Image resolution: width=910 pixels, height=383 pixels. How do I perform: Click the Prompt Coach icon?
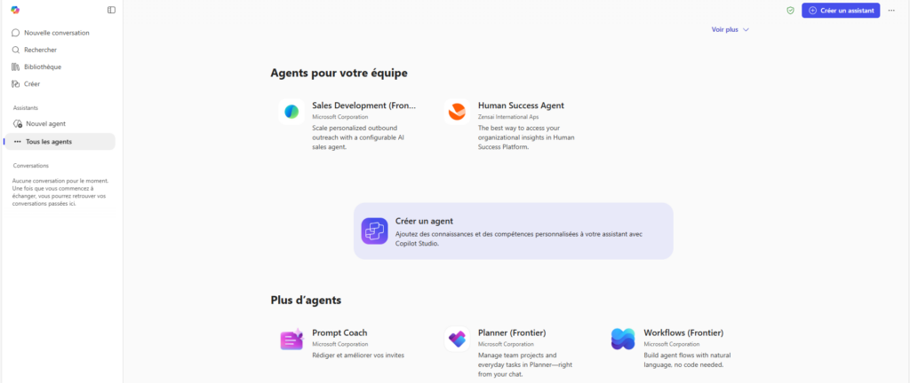(x=291, y=339)
